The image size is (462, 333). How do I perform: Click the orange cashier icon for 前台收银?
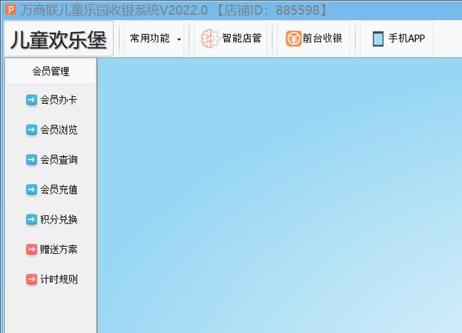click(293, 39)
